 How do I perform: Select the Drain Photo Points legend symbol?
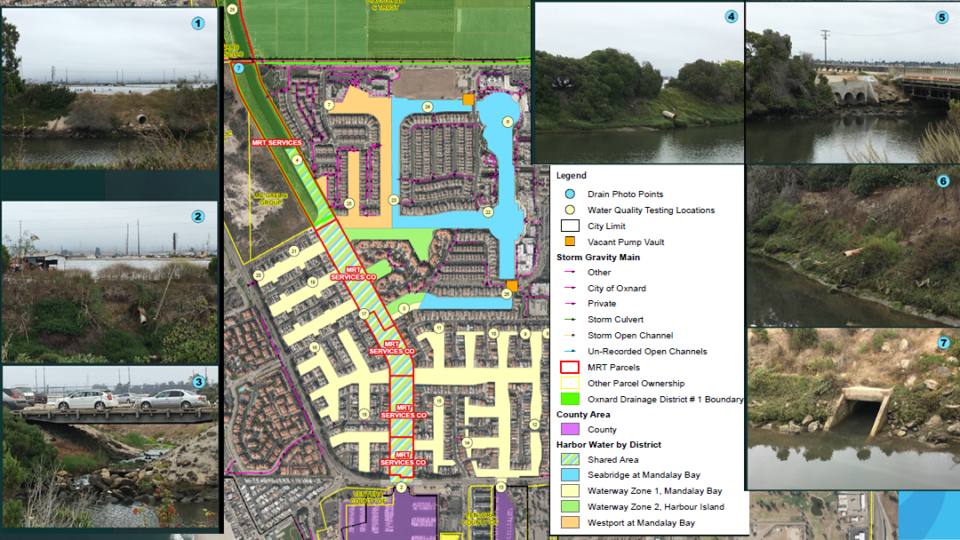click(568, 194)
